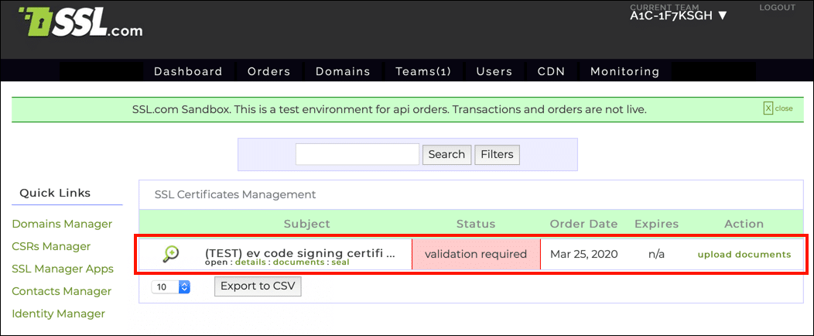The height and width of the screenshot is (336, 814).
Task: Log out using the LOGOUT link
Action: [x=777, y=8]
